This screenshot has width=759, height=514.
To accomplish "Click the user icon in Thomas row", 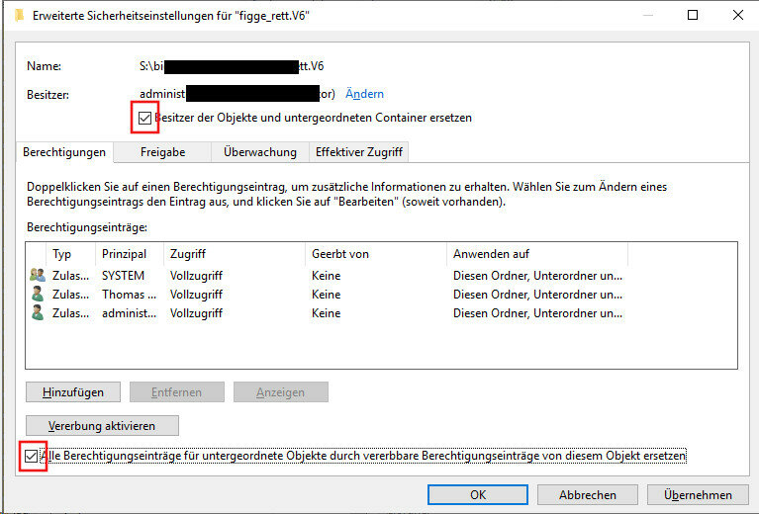I will tap(38, 294).
